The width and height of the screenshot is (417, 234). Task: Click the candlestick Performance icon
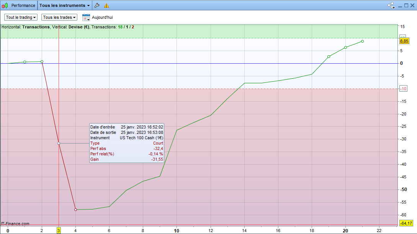point(5,6)
